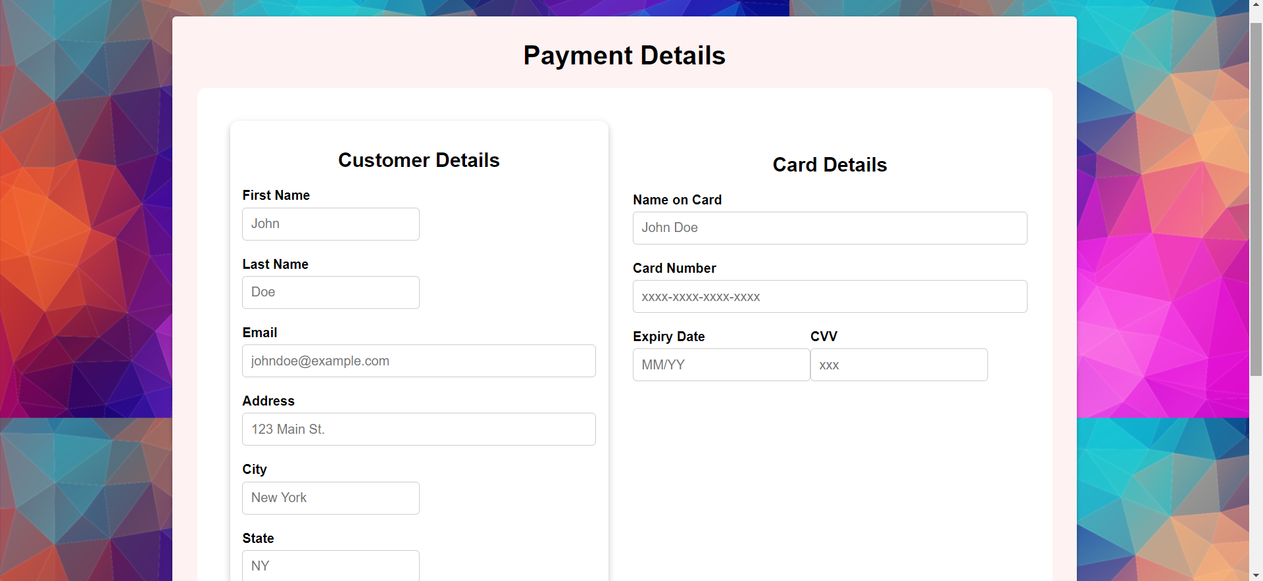Focus the State input box
The width and height of the screenshot is (1263, 581).
point(330,565)
